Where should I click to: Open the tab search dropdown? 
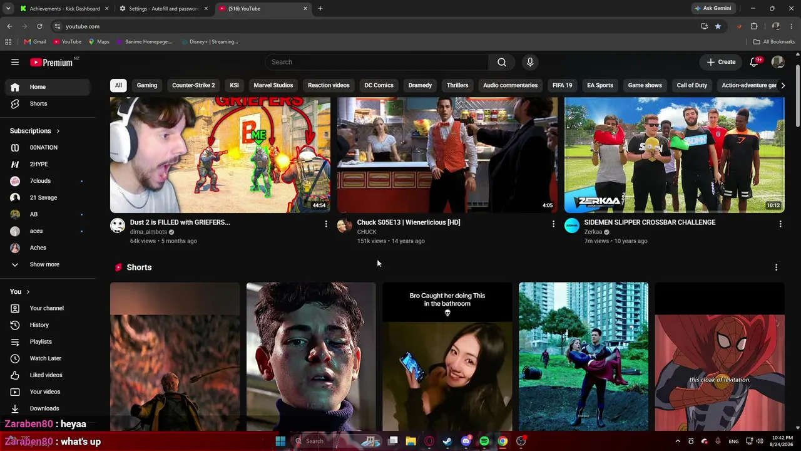(x=8, y=9)
